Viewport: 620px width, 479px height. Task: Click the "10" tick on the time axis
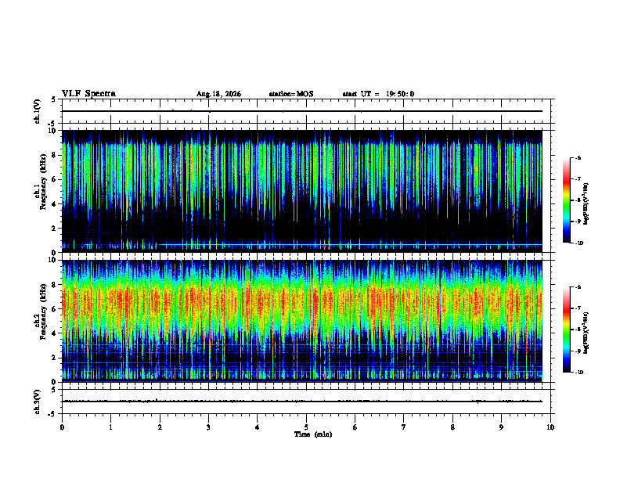[x=550, y=427]
